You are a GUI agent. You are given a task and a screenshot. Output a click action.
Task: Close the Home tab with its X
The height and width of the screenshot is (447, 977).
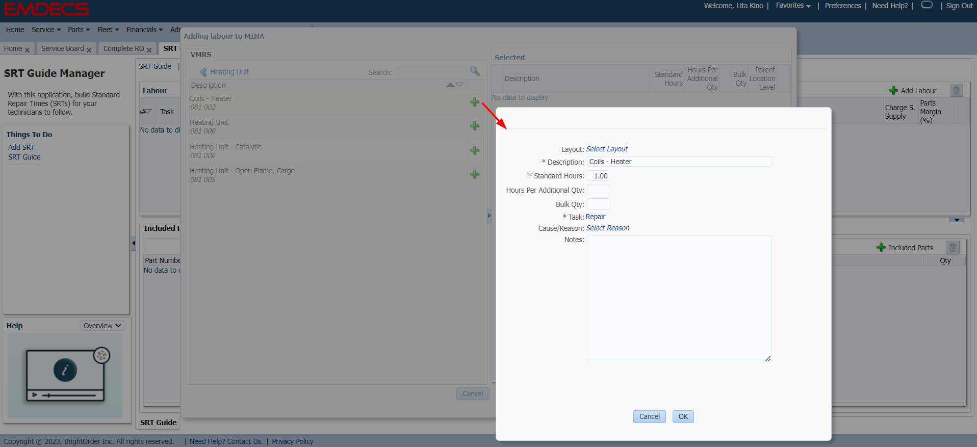27,49
